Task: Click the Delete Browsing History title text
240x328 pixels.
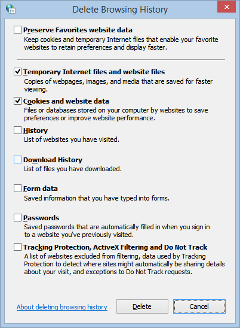Action: point(120,10)
